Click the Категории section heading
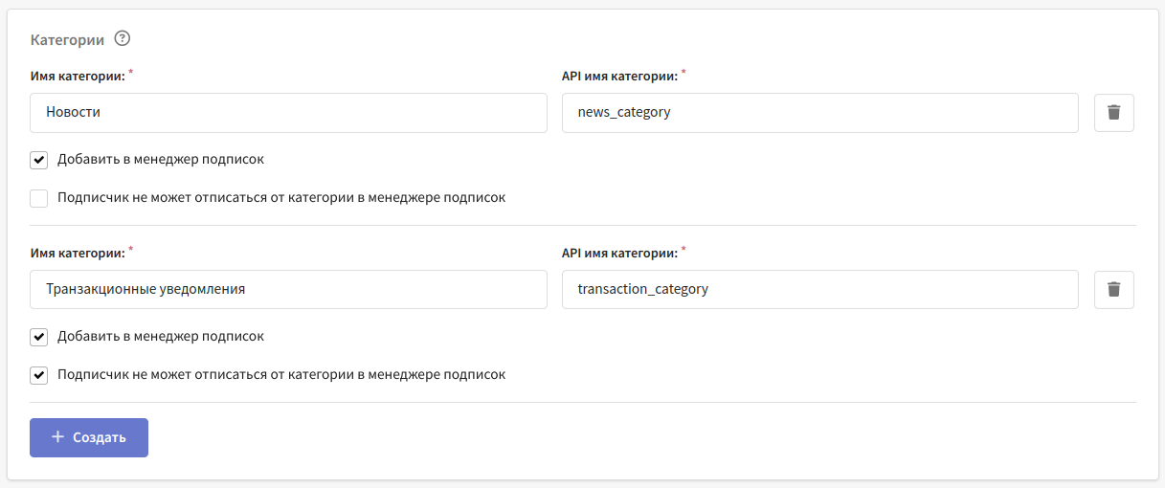Image resolution: width=1165 pixels, height=488 pixels. (x=67, y=39)
